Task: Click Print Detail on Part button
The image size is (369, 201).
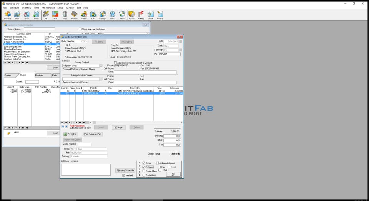Action: (x=93, y=134)
